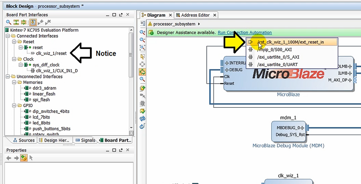Select the led_8bits interface item
This screenshot has height=184, width=361.
pyautogui.click(x=40, y=123)
